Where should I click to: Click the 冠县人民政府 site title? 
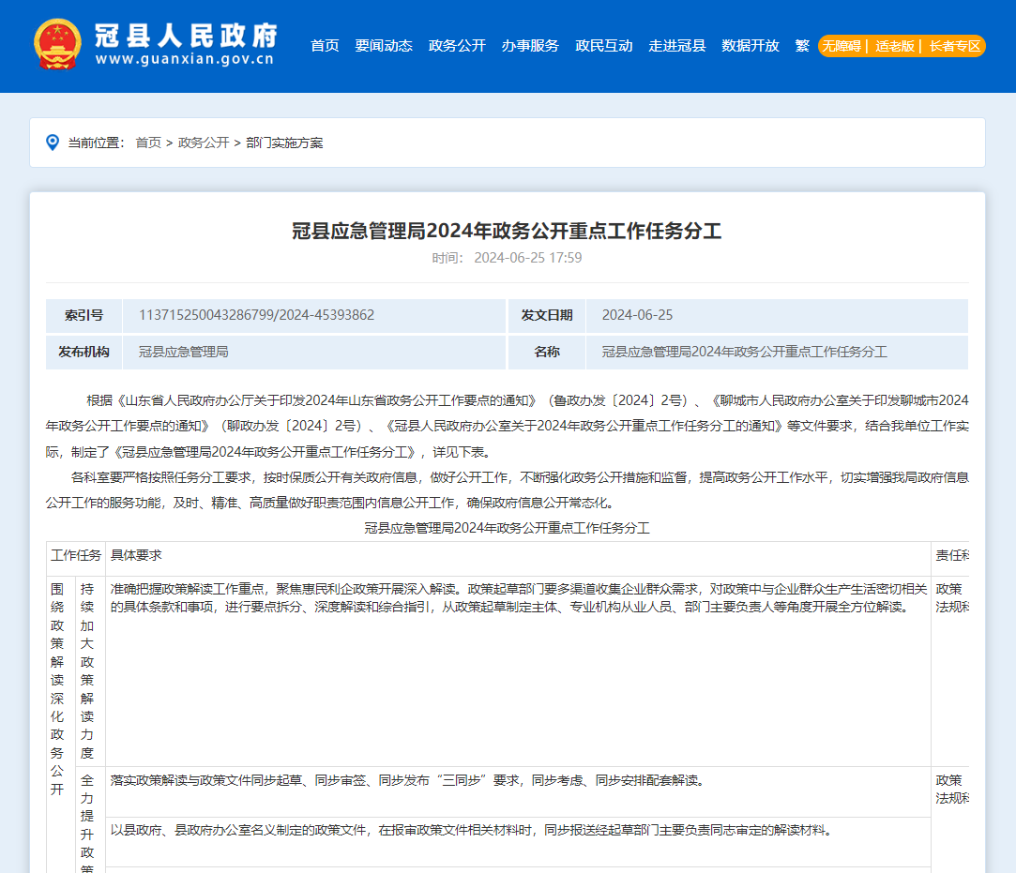pos(186,35)
